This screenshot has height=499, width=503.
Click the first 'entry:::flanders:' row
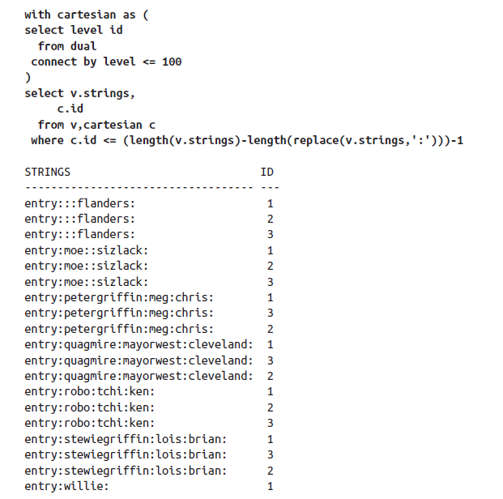80,203
